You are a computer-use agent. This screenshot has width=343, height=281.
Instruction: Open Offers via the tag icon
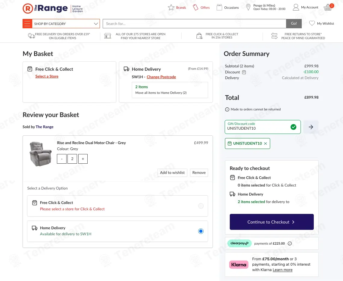pos(196,8)
